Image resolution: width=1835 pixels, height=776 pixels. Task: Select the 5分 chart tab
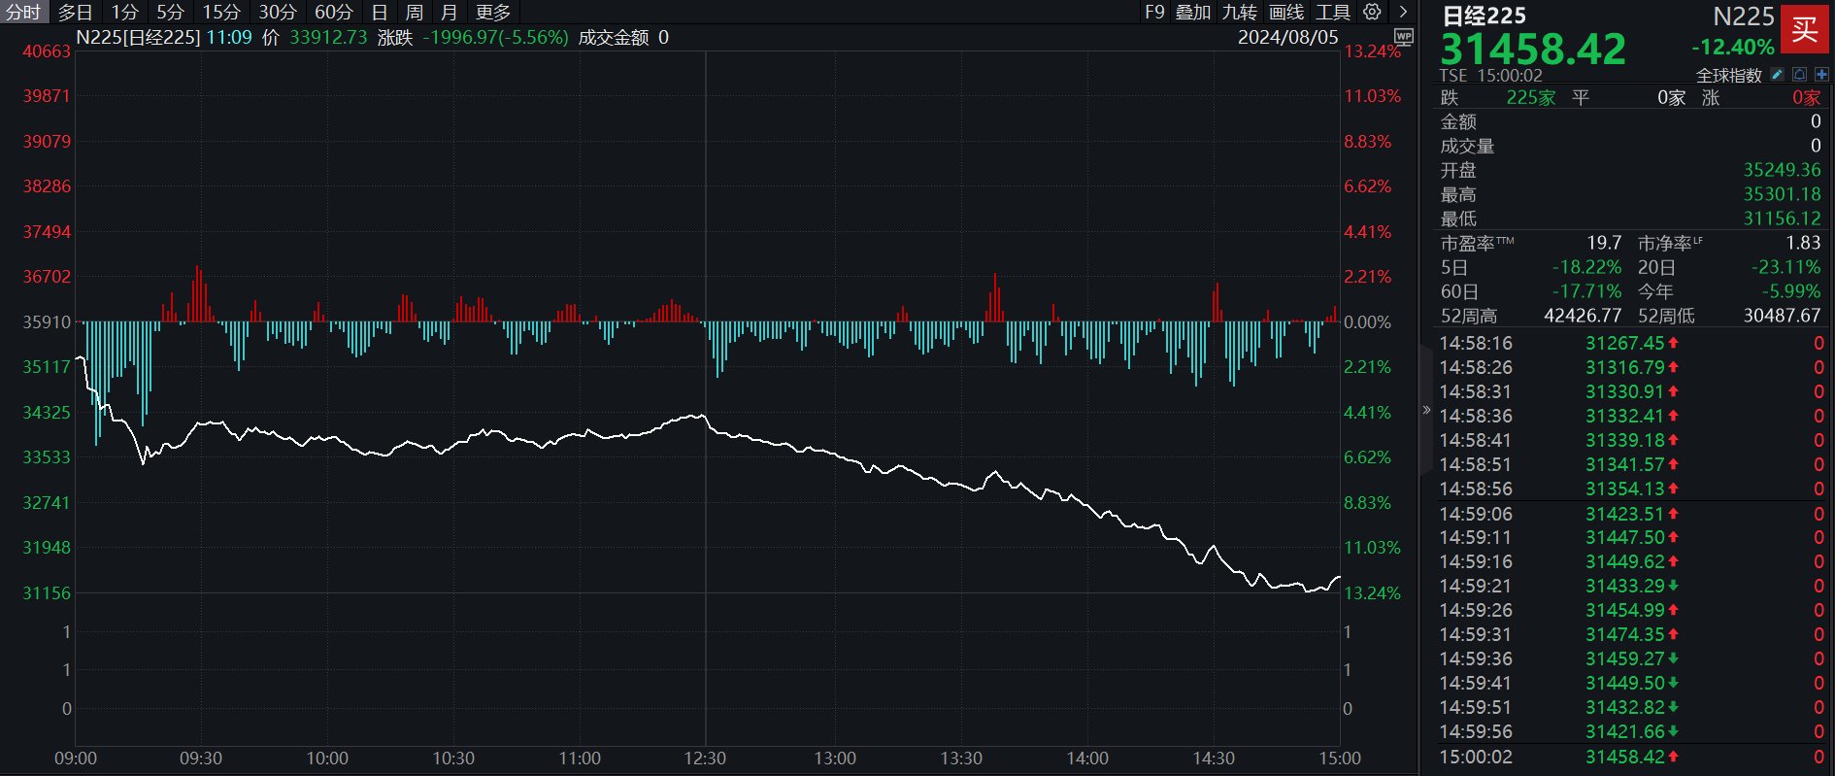pyautogui.click(x=171, y=12)
